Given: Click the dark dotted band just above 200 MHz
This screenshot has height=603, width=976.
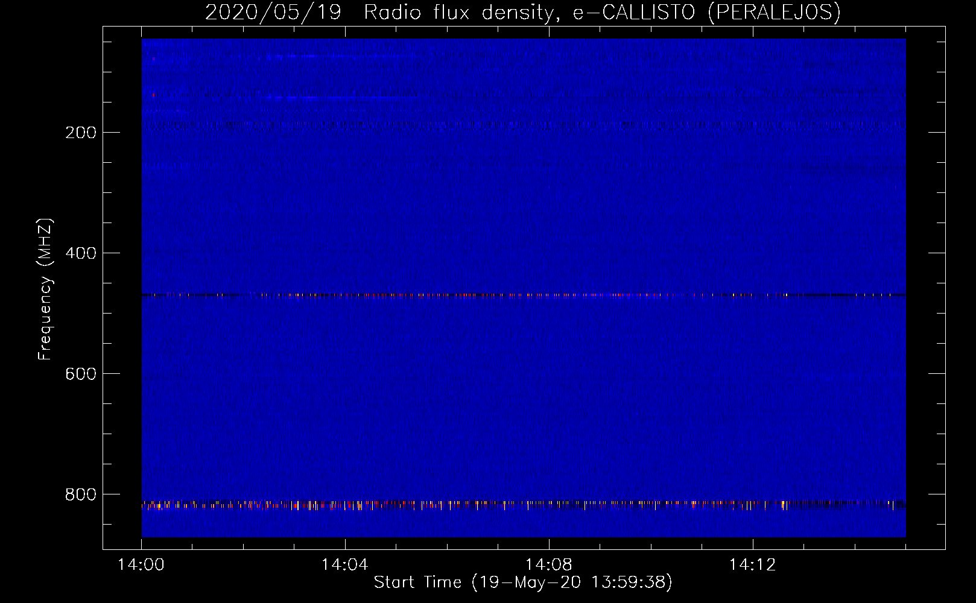Looking at the screenshot, I should point(524,125).
